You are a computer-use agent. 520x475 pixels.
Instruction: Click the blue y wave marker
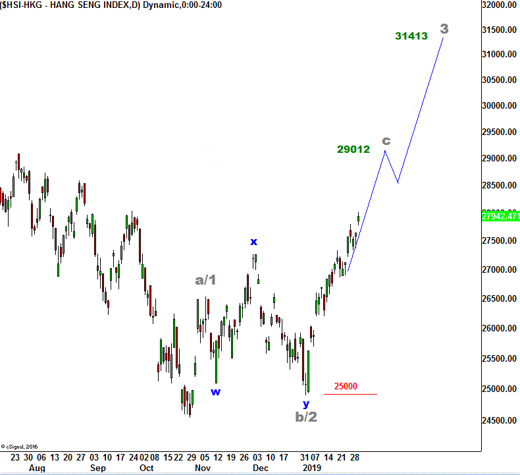point(305,403)
